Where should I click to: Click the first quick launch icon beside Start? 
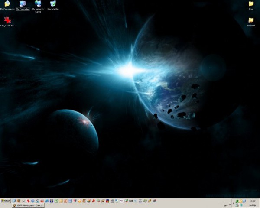click(14, 201)
